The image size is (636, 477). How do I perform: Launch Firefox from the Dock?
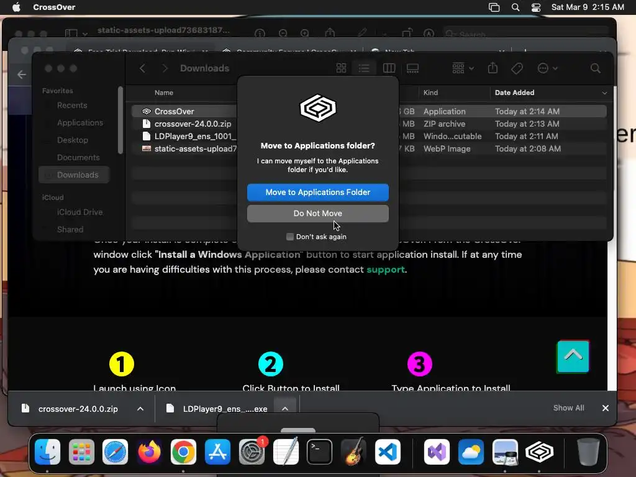tap(149, 452)
